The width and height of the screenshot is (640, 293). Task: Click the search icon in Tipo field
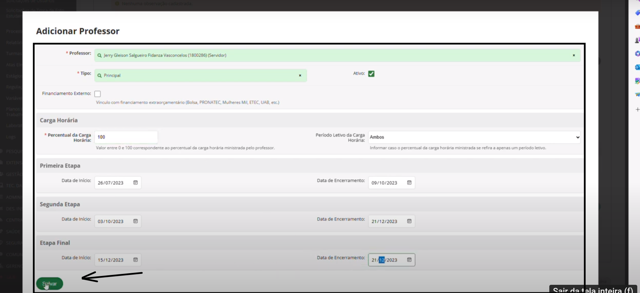click(99, 76)
